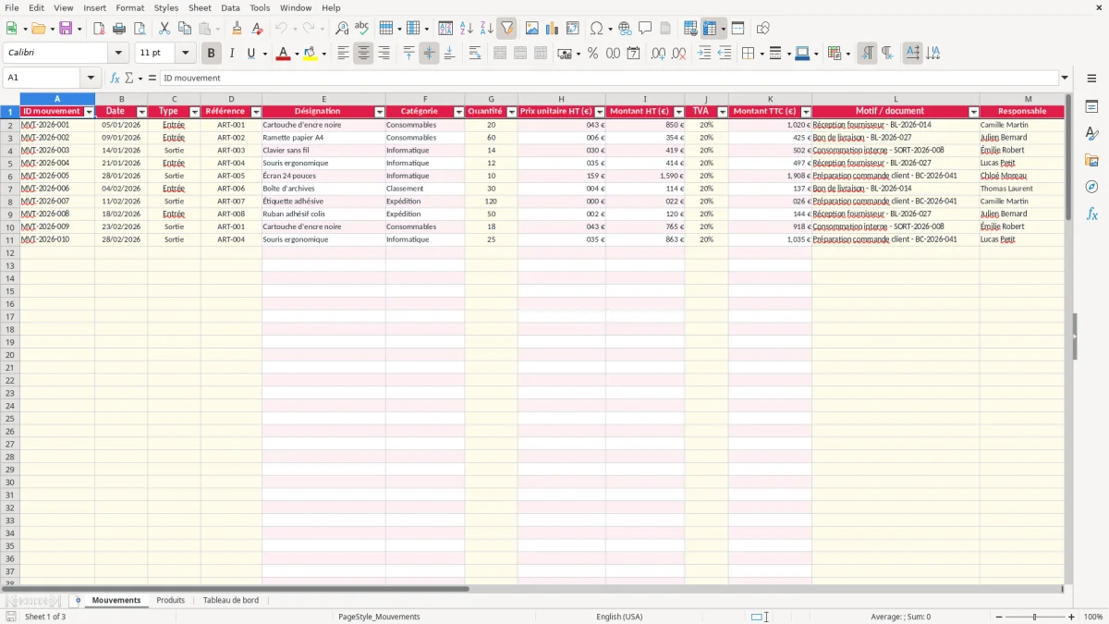Open the Sheet menu
Viewport: 1109px width, 624px height.
point(200,7)
